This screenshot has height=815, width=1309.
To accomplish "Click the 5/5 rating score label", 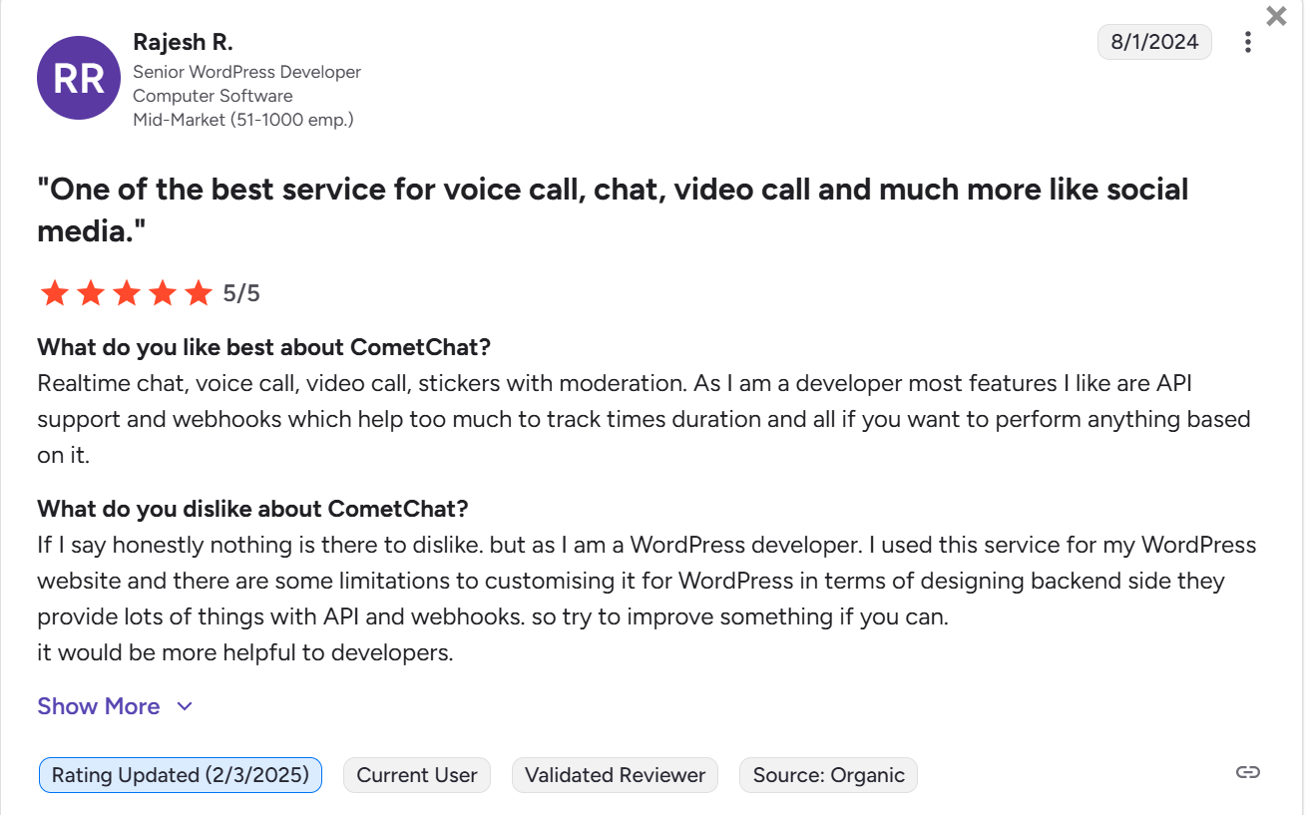I will pos(239,292).
